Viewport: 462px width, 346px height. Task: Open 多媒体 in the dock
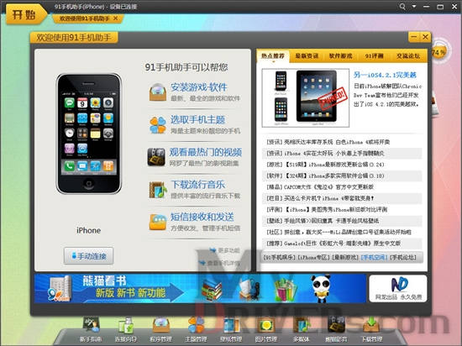302,330
